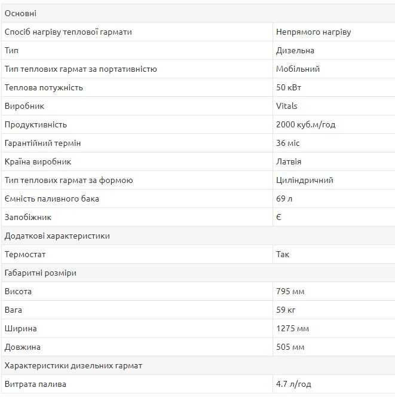Select the "Так" thermostat value
Screen dimensions: 395x403
click(x=283, y=254)
